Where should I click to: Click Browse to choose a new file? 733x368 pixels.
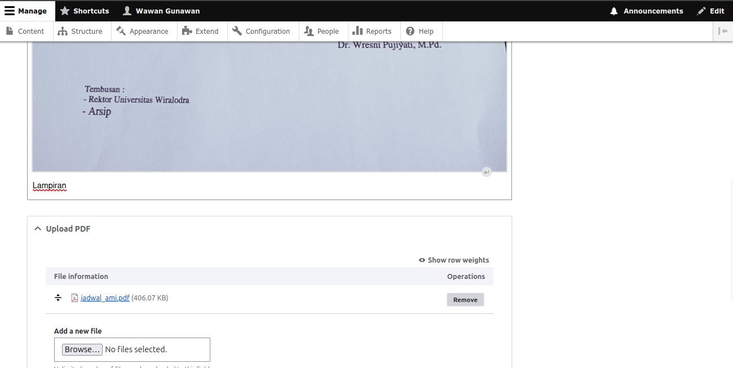tap(82, 349)
